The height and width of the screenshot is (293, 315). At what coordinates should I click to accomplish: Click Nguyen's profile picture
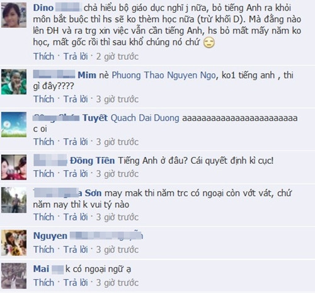pos(14,243)
